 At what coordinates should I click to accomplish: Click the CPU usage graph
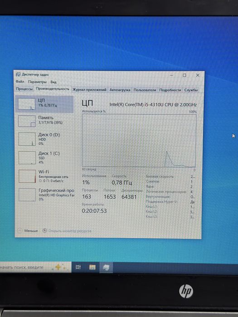[x=139, y=140]
